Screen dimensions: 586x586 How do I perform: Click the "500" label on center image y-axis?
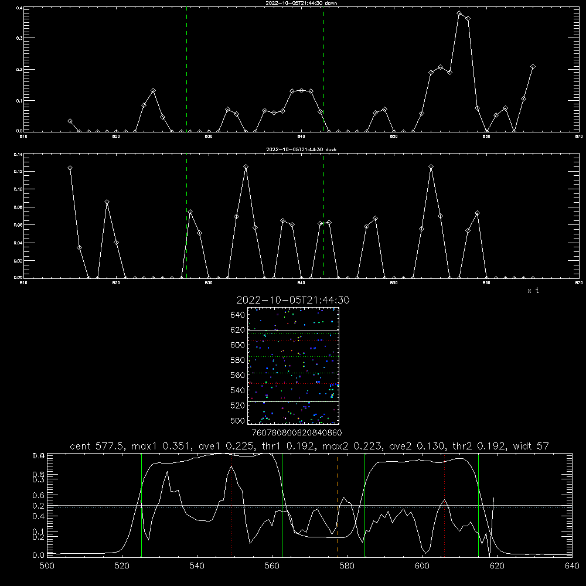[x=238, y=421]
